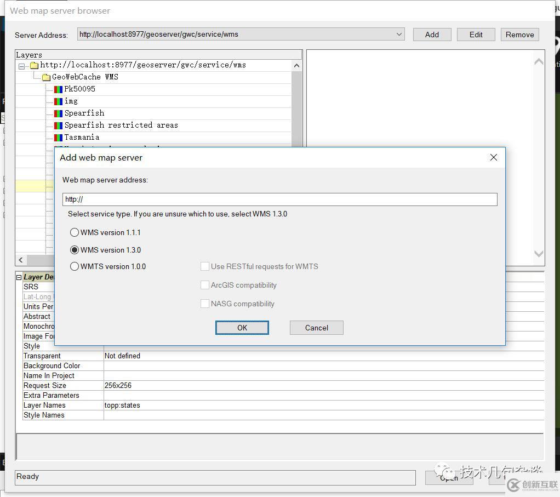Image resolution: width=560 pixels, height=497 pixels.
Task: Select the img layer row
Action: point(71,101)
